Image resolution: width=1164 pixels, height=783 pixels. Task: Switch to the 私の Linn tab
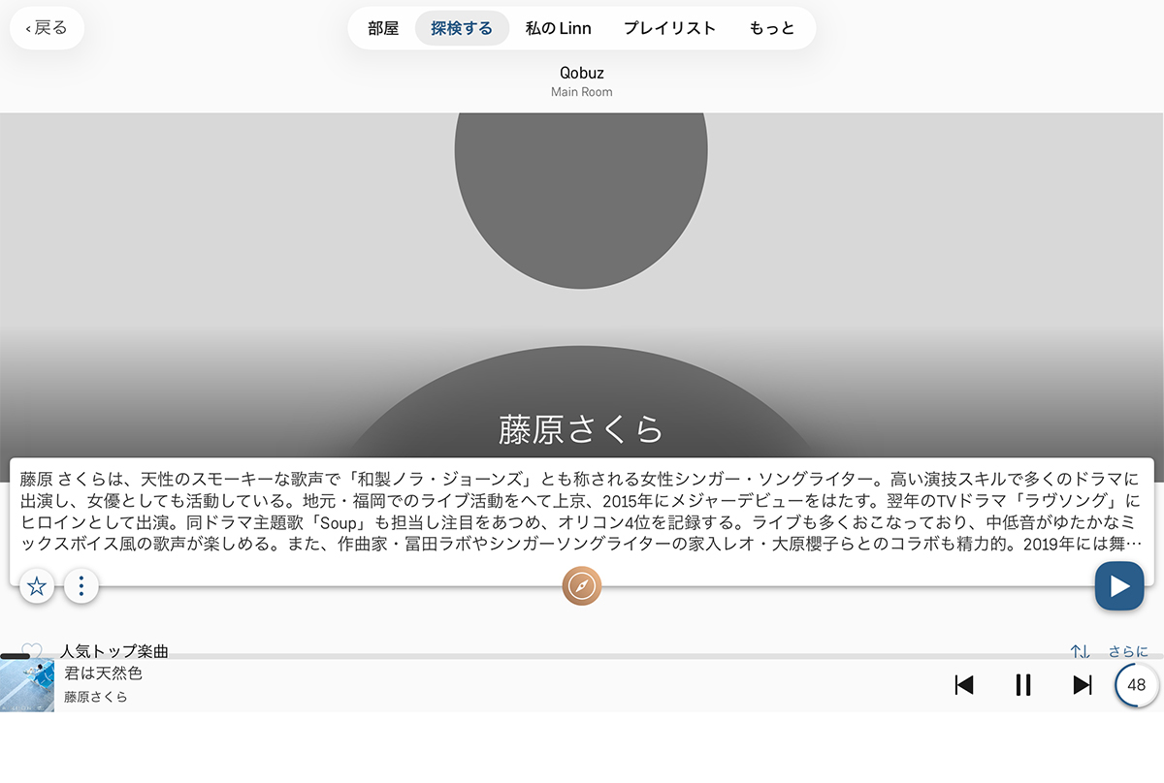(559, 28)
